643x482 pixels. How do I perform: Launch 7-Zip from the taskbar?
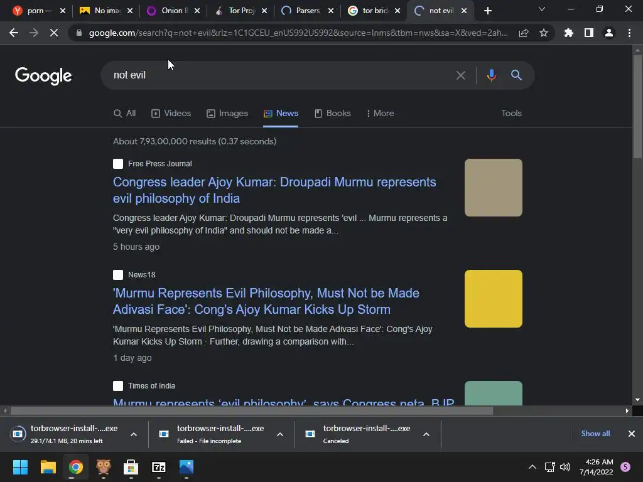click(159, 467)
